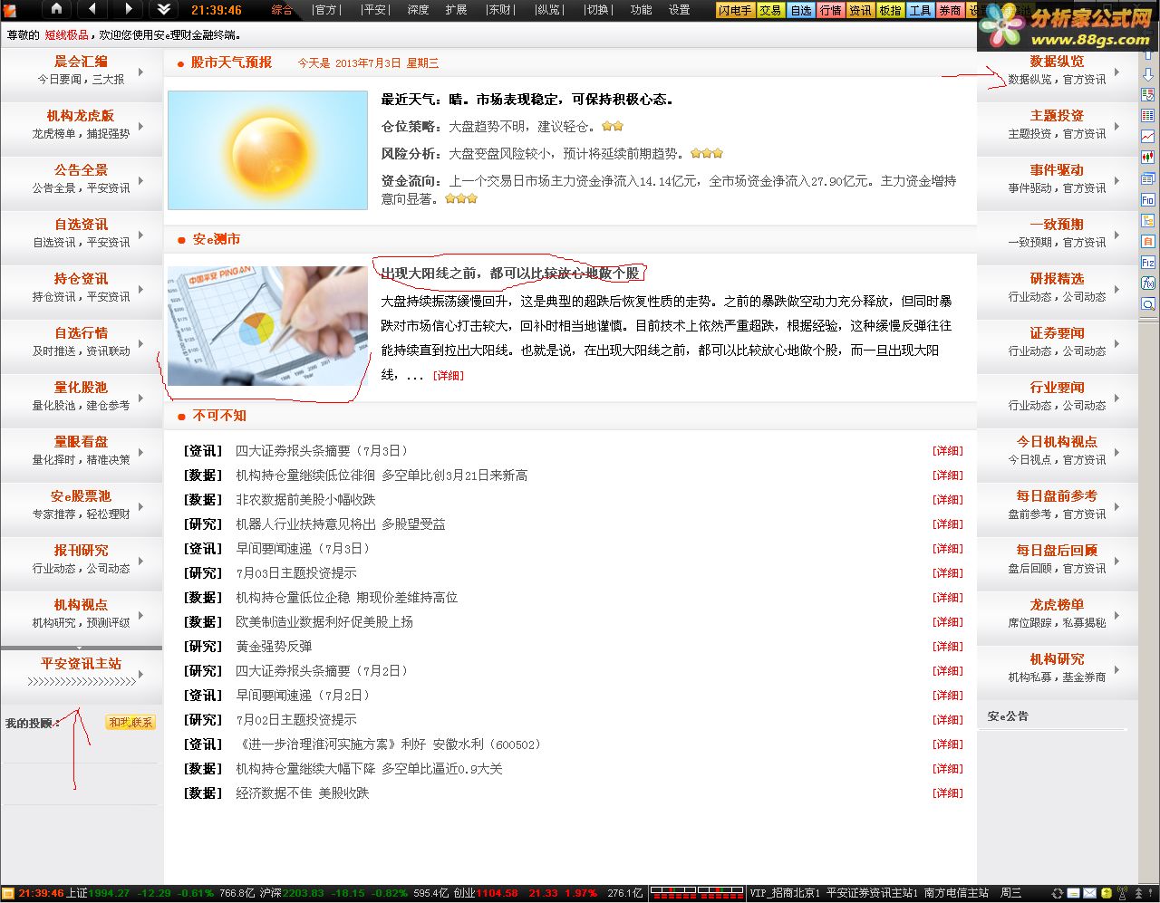Click the refresh sync icon in status bar
This screenshot has width=1160, height=903.
[1058, 894]
